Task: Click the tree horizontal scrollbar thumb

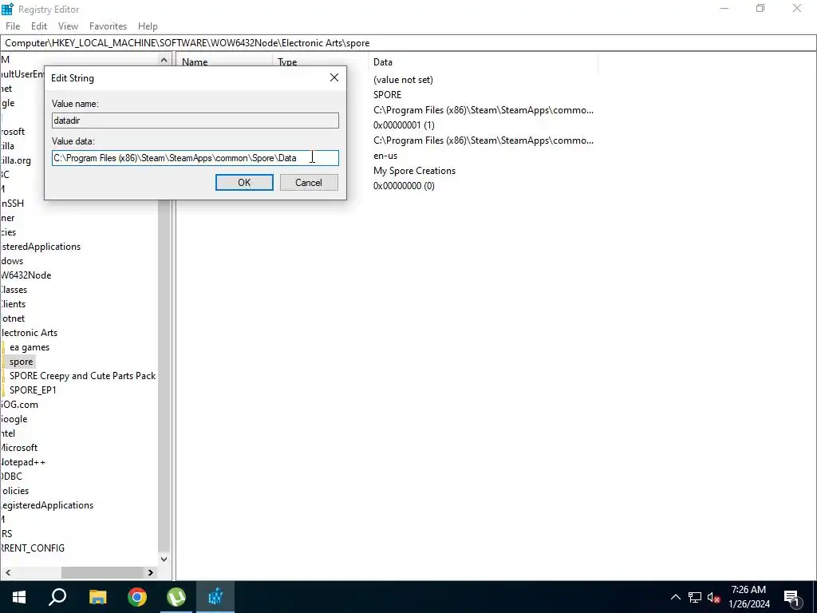Action: [102, 572]
